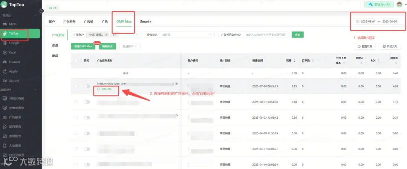Image resolution: width=407 pixels, height=169 pixels.
Task: Toggle the switch for the 2025-04-01 04:06:21 row
Action: click(87, 149)
